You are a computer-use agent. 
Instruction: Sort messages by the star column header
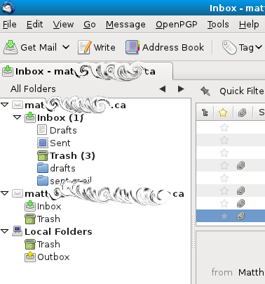(x=223, y=112)
